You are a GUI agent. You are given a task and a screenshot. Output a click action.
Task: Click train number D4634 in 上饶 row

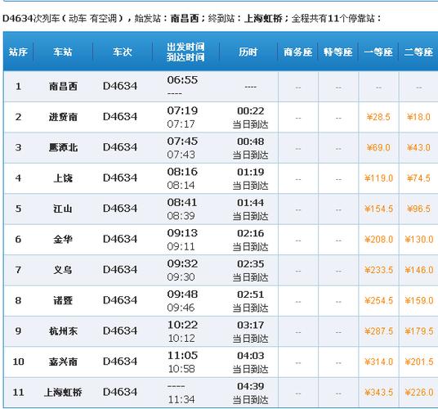120,178
